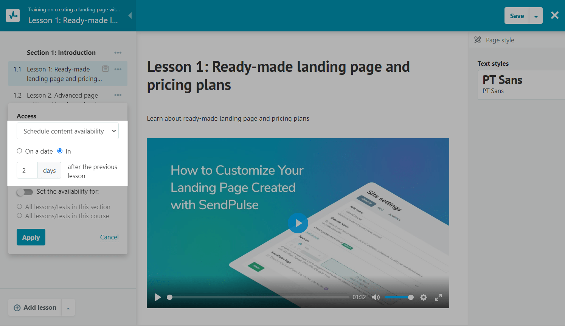This screenshot has height=326, width=565.
Task: Toggle Set the availability for switch
Action: pyautogui.click(x=25, y=192)
